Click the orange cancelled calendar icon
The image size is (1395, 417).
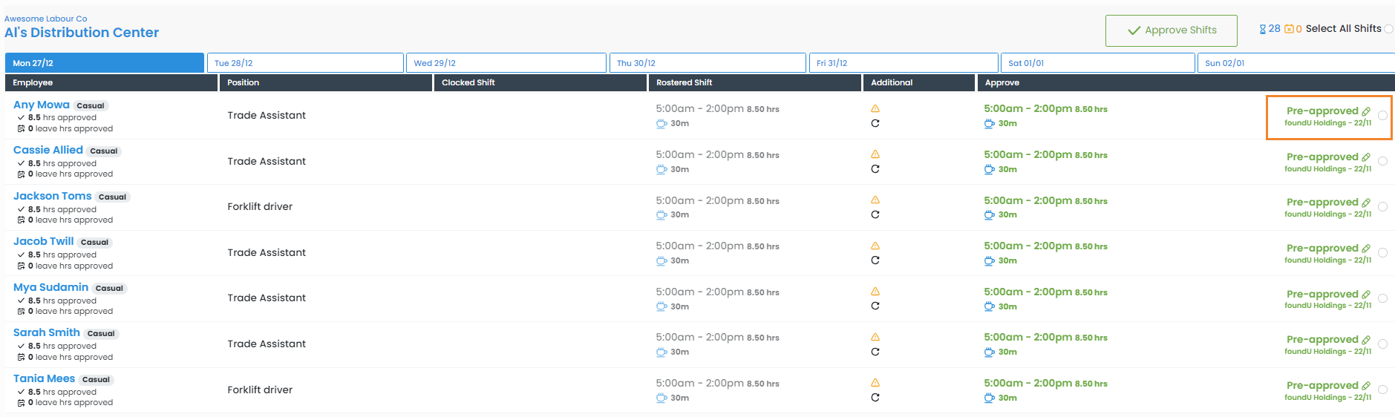[x=1289, y=29]
